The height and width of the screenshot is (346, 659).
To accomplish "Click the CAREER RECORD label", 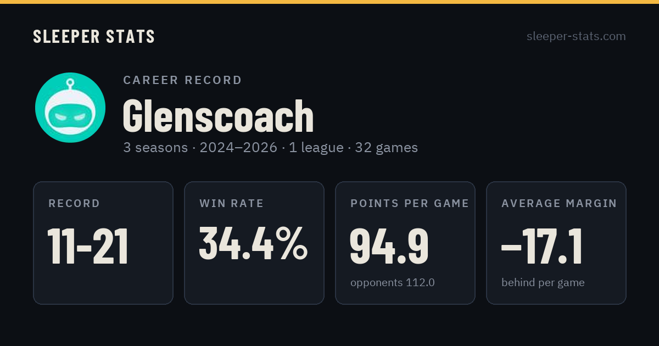I will coord(182,80).
